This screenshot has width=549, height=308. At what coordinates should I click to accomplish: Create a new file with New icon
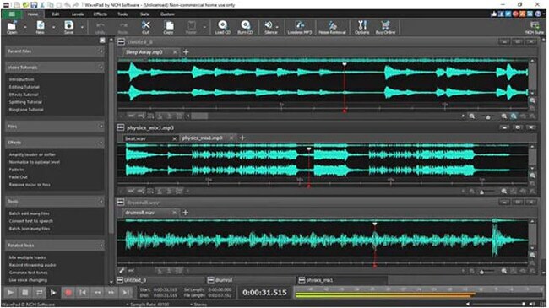click(x=41, y=27)
